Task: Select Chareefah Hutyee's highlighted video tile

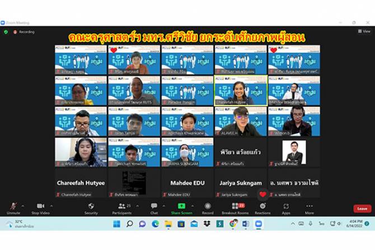Action: [241, 91]
